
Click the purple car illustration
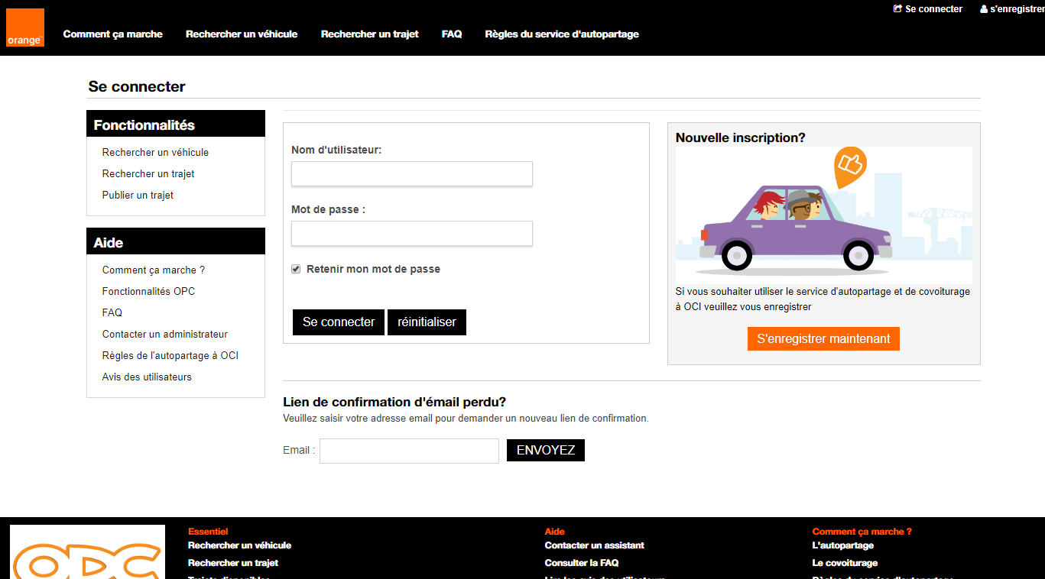795,228
